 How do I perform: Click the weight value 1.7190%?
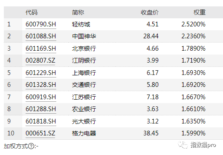[x=194, y=60]
